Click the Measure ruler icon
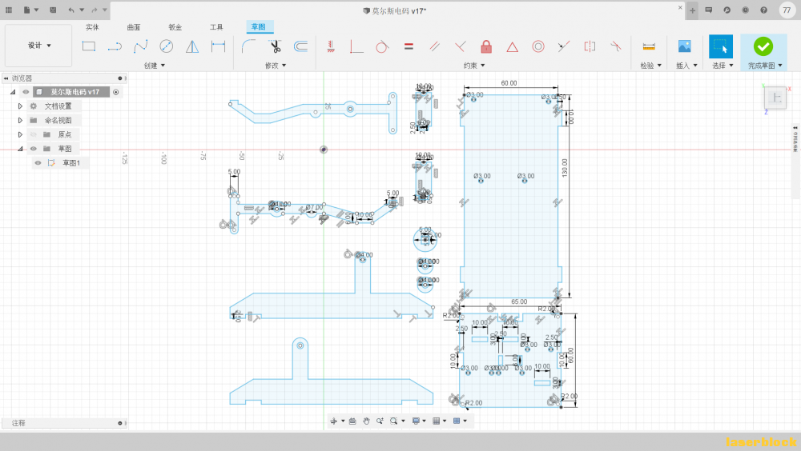 coord(649,46)
